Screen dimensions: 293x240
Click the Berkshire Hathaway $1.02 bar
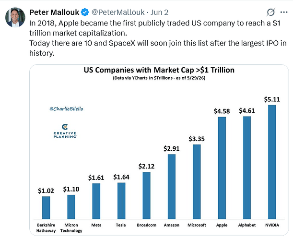point(46,208)
